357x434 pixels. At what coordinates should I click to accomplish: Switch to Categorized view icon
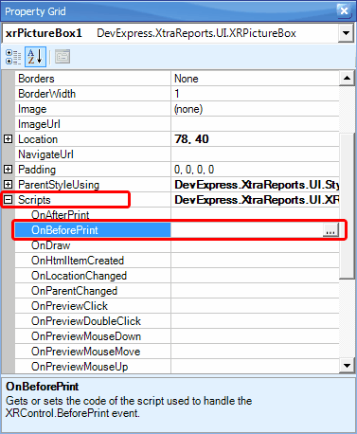point(13,57)
